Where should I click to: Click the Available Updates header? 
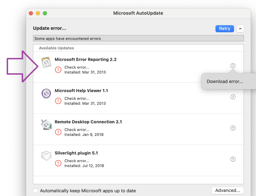tap(56, 48)
